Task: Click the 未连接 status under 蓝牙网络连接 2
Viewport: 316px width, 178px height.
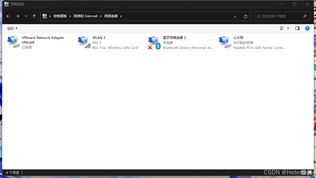Action: coord(168,42)
